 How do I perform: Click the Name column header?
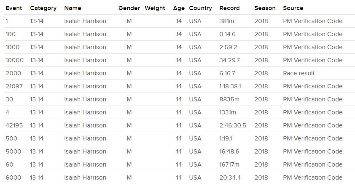(x=73, y=8)
